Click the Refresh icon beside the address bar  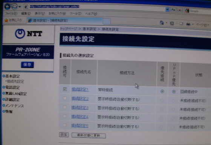pos(173,10)
